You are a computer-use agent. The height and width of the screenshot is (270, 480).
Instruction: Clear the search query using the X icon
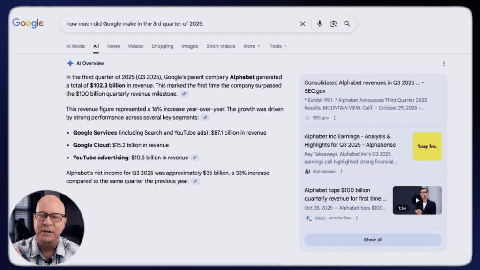[x=303, y=23]
